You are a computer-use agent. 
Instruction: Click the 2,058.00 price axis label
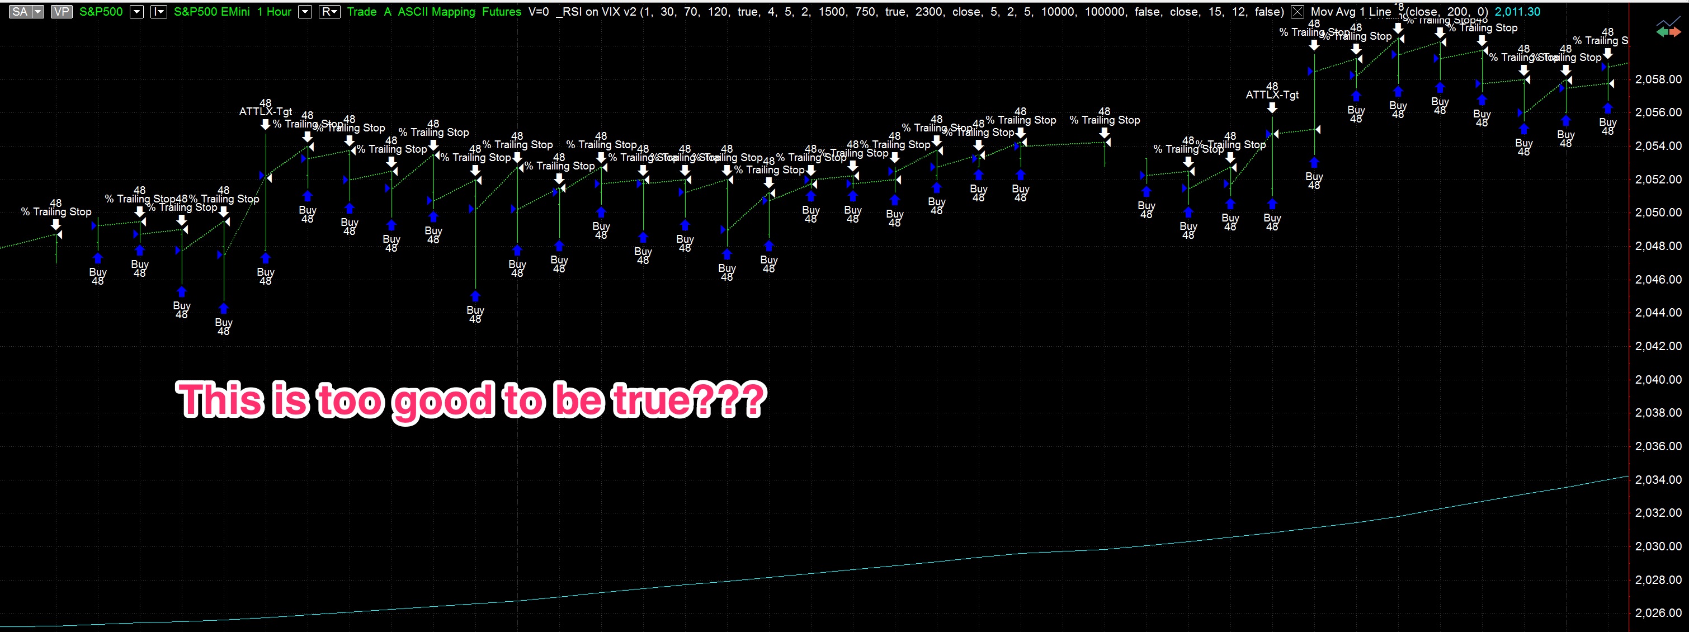pos(1658,79)
